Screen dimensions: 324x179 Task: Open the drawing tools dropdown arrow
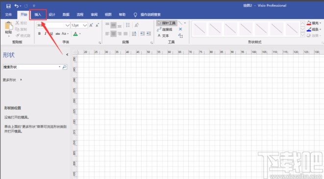click(x=185, y=23)
